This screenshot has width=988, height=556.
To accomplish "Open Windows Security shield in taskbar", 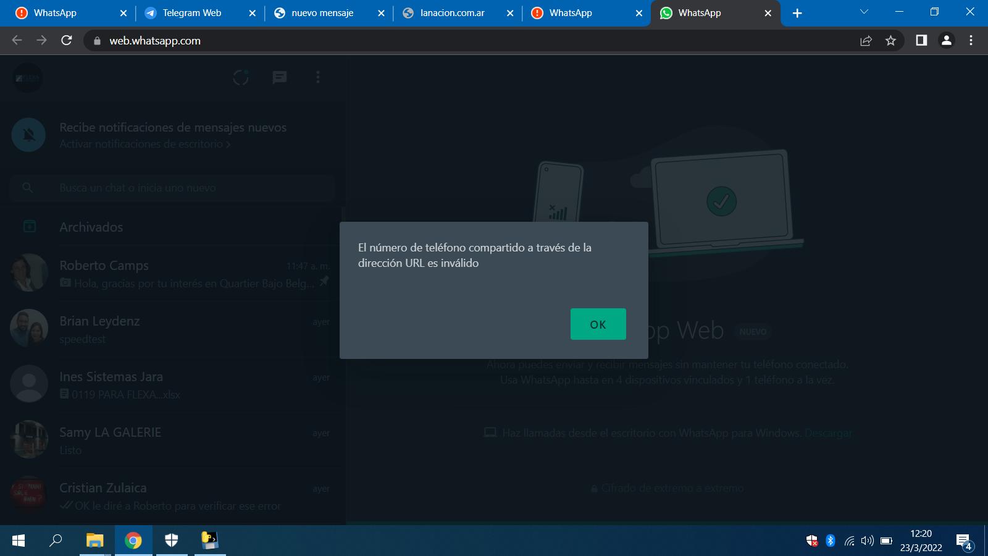I will pos(172,541).
